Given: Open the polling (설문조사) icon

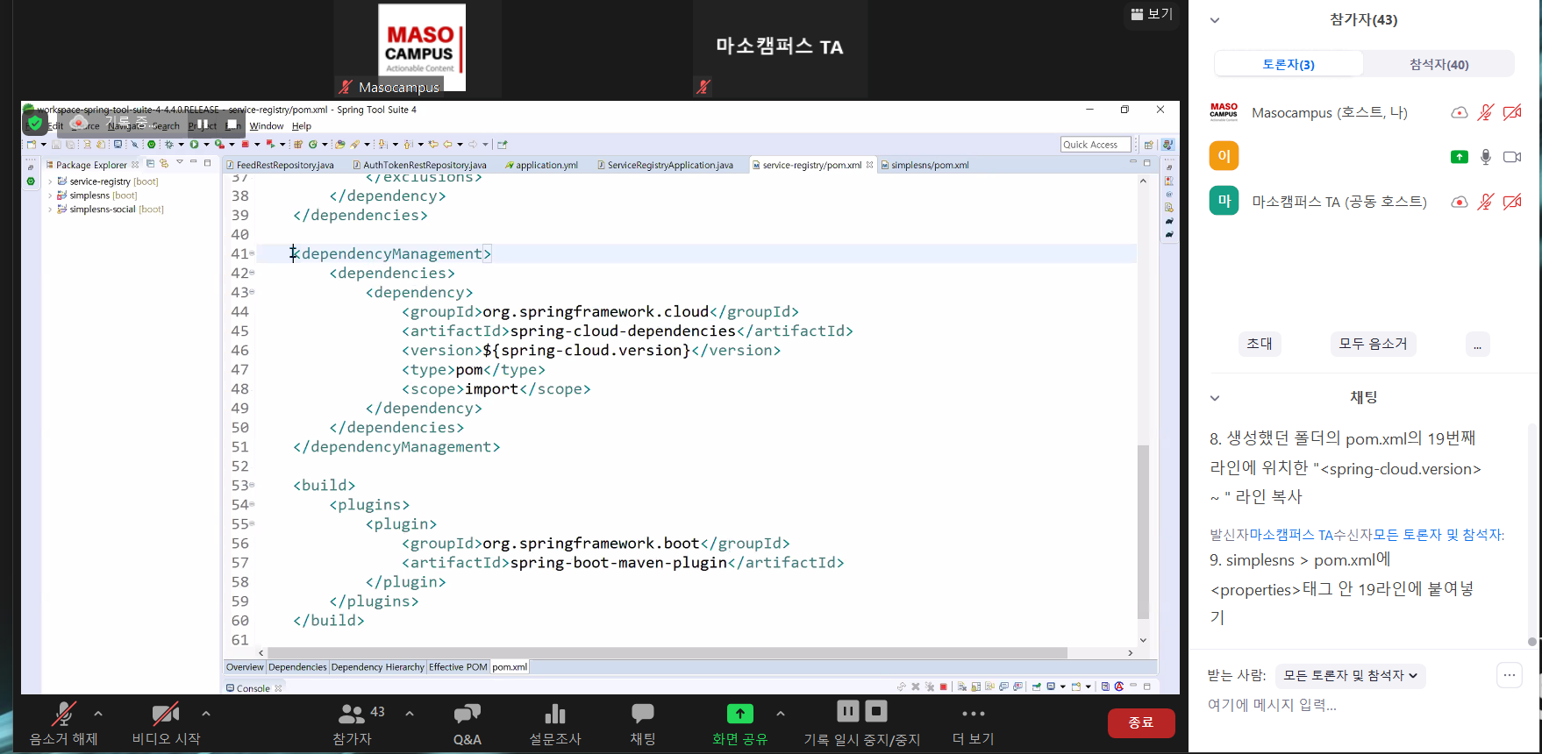Looking at the screenshot, I should pos(554,715).
